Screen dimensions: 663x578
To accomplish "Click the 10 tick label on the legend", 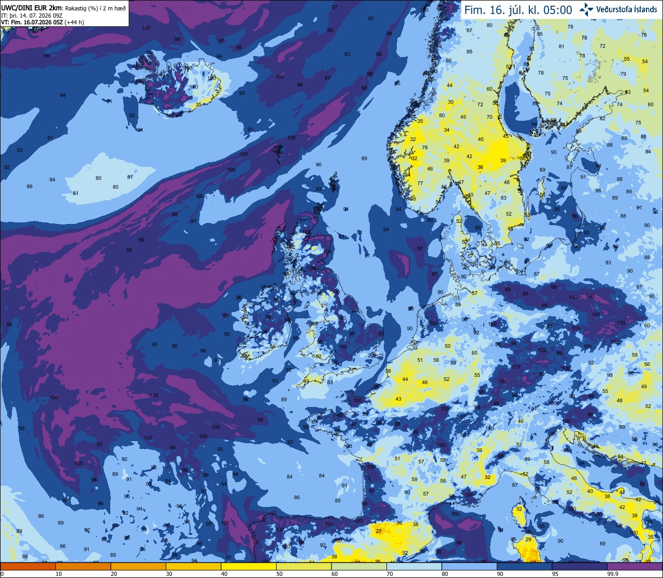I will tap(59, 574).
